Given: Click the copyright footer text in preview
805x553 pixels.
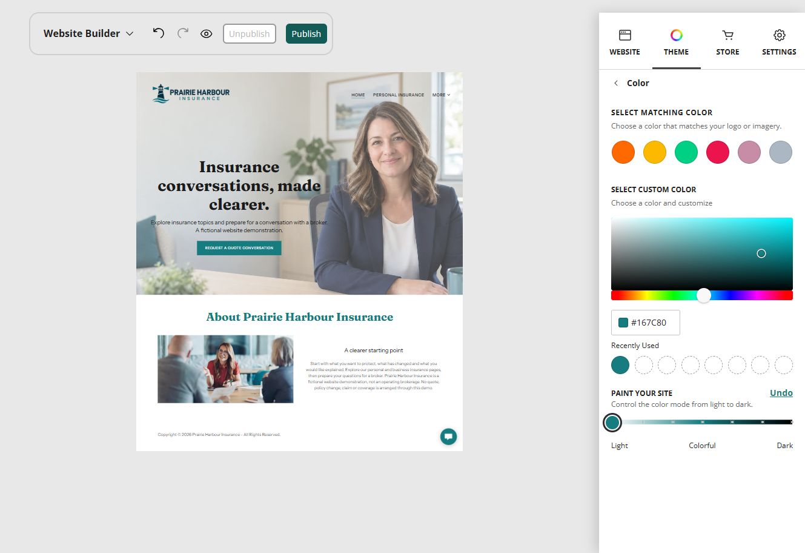Looking at the screenshot, I should pos(219,435).
